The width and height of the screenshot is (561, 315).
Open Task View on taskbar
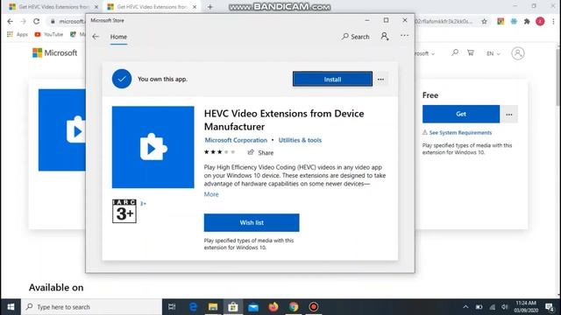172,307
